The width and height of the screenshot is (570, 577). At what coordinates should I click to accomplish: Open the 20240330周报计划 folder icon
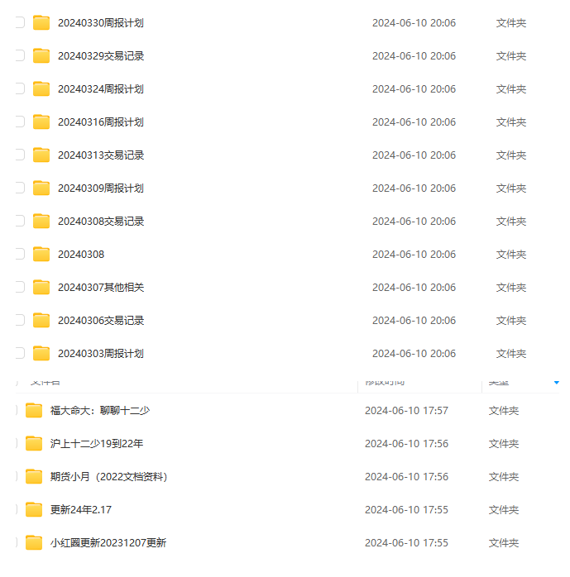coord(41,23)
